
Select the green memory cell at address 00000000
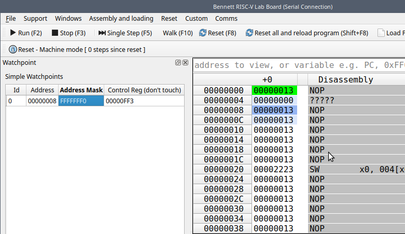274,90
